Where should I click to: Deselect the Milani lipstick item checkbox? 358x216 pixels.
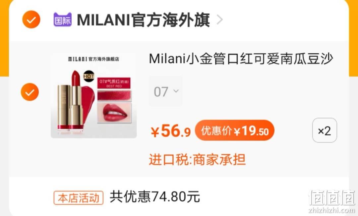(x=30, y=92)
